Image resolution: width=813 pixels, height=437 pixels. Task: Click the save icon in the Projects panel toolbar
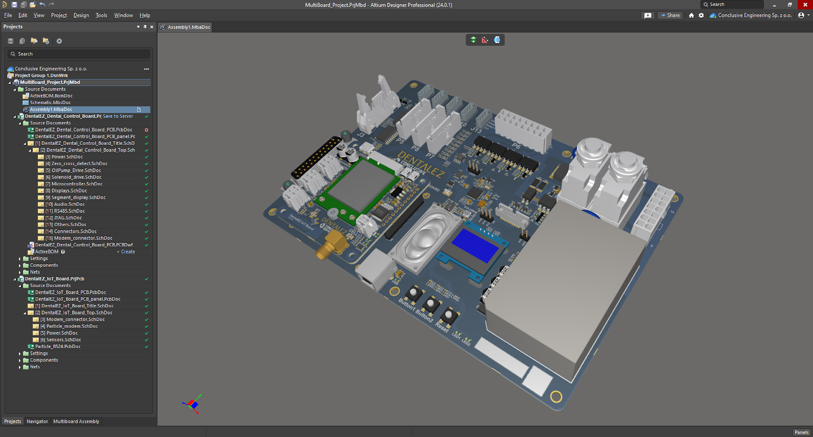10,41
